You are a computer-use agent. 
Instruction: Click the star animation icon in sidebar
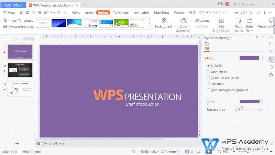click(x=271, y=51)
